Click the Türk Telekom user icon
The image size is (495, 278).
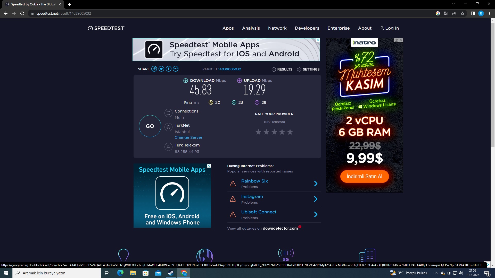click(x=168, y=147)
